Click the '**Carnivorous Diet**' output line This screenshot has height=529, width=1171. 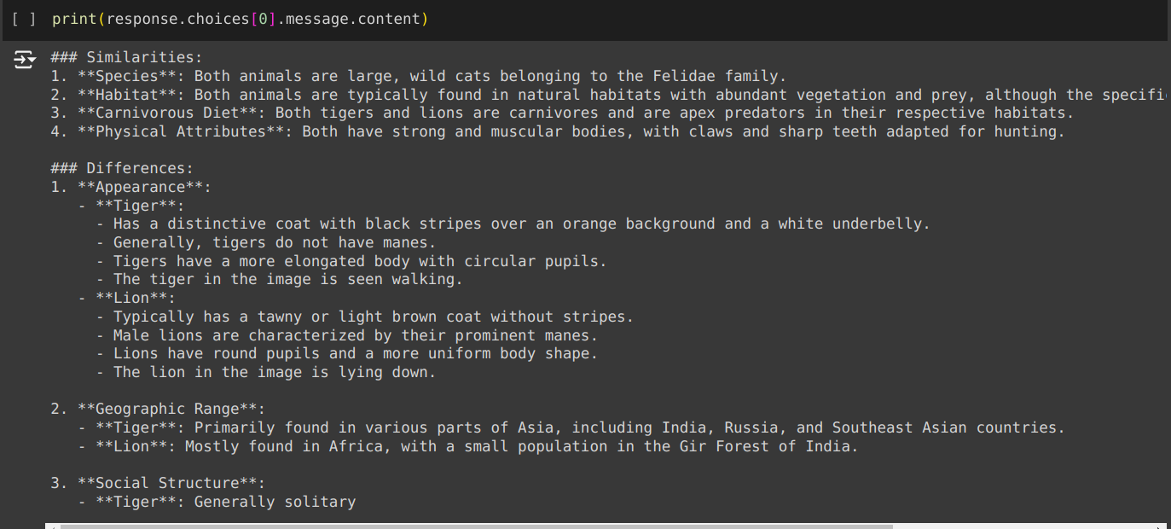(x=562, y=113)
